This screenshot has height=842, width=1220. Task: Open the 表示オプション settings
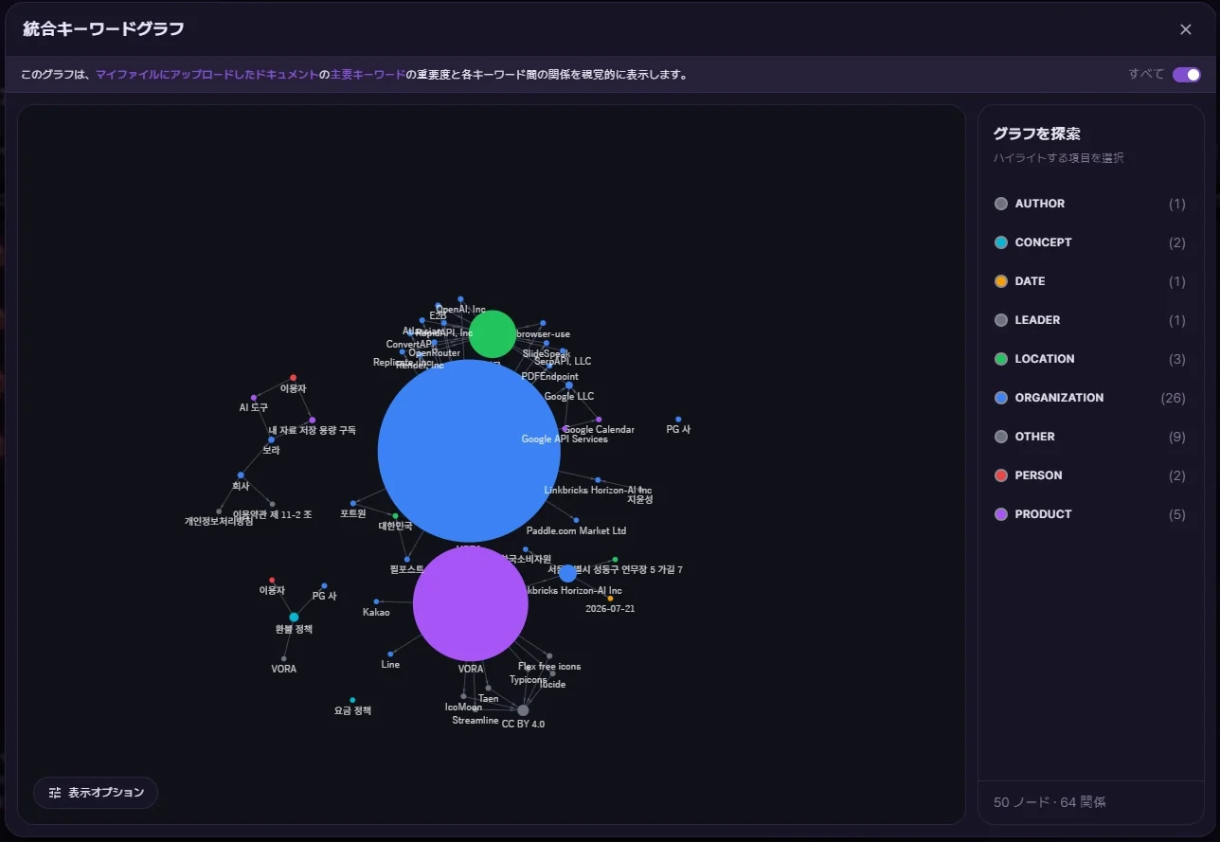(x=96, y=793)
